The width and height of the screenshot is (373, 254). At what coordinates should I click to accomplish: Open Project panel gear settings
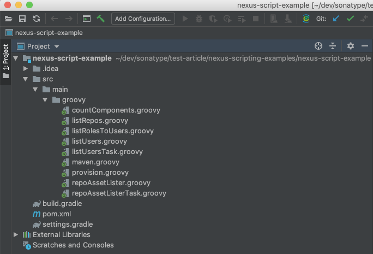point(351,46)
